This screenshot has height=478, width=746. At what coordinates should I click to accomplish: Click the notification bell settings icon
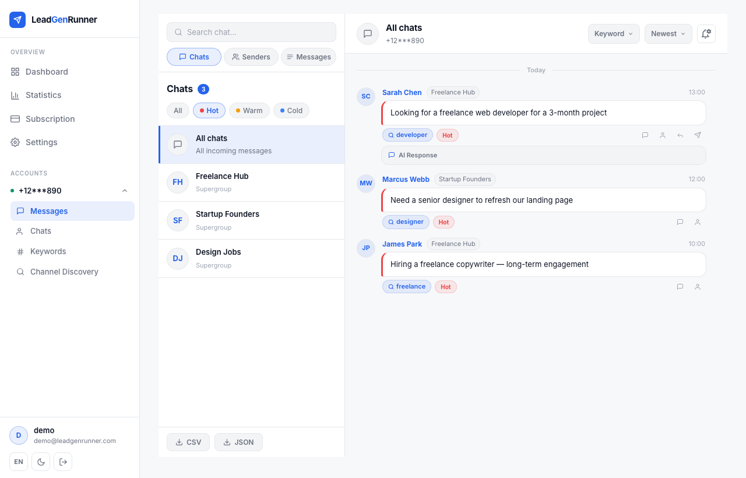coord(706,34)
